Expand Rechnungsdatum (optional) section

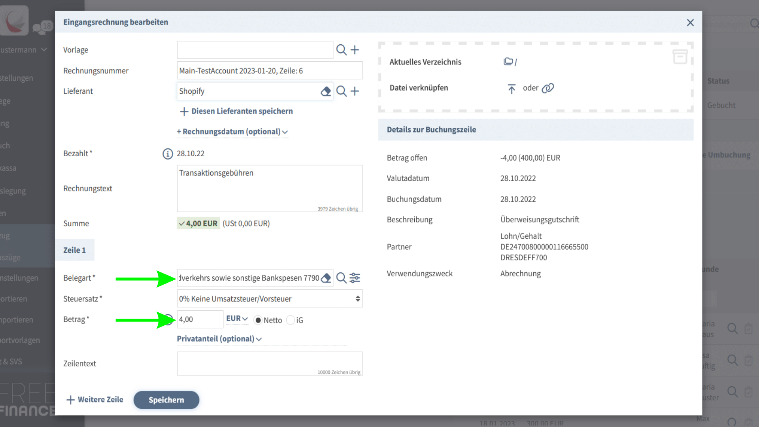232,132
